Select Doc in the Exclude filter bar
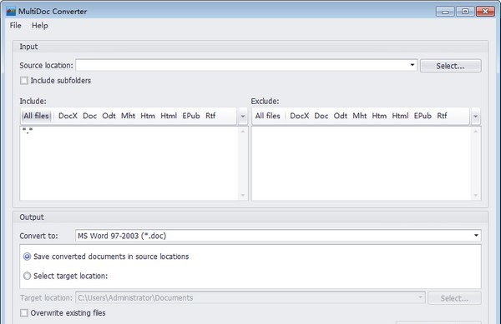501x324 pixels. click(321, 116)
